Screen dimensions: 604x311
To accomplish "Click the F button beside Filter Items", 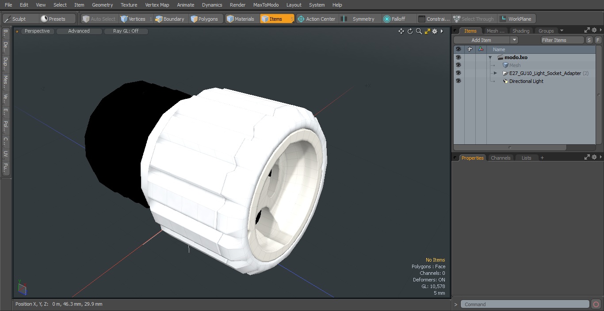I will [x=598, y=40].
